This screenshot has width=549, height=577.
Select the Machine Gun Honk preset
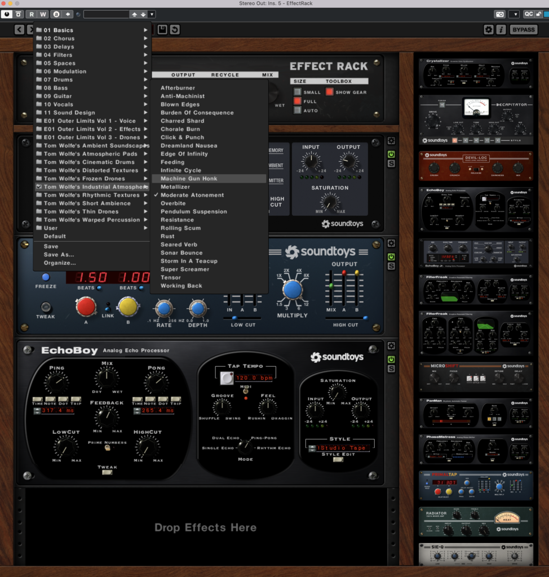[209, 179]
